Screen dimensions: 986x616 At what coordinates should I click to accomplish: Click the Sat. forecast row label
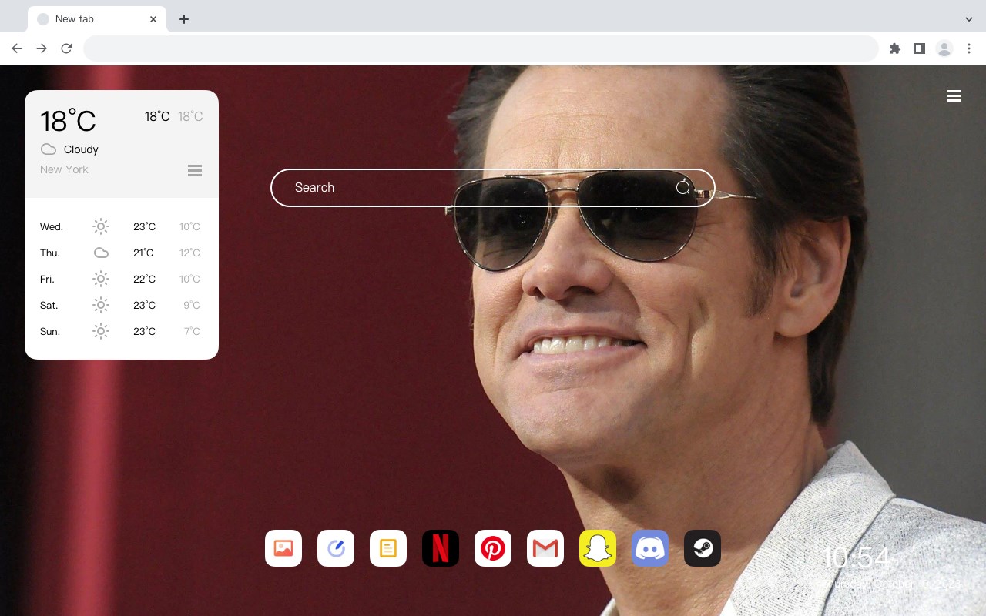point(49,305)
